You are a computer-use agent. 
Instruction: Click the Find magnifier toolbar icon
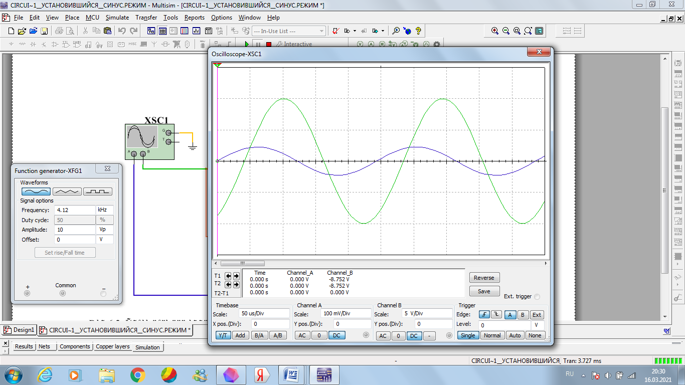396,31
